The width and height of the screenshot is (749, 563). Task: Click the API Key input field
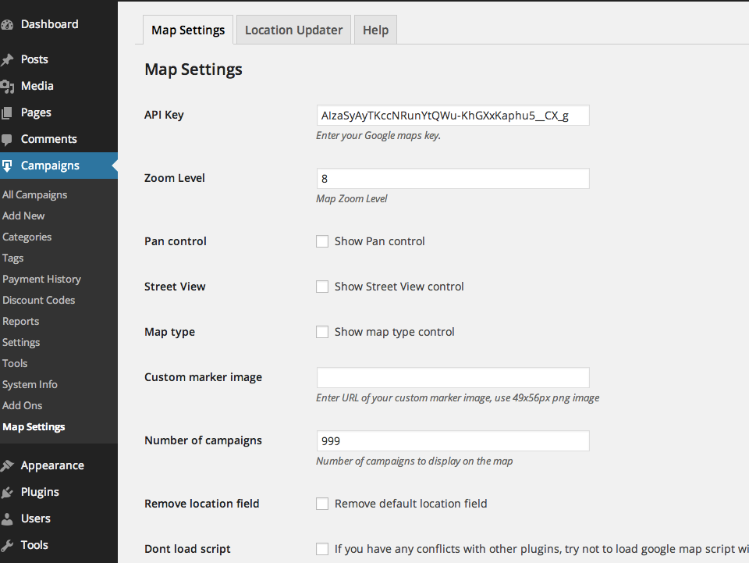(453, 116)
